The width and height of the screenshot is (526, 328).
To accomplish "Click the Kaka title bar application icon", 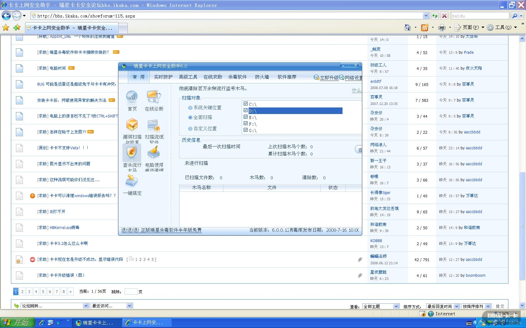I will pyautogui.click(x=124, y=66).
